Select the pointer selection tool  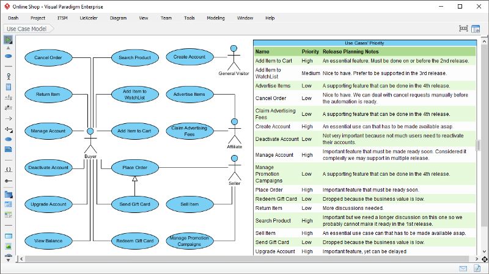9,40
